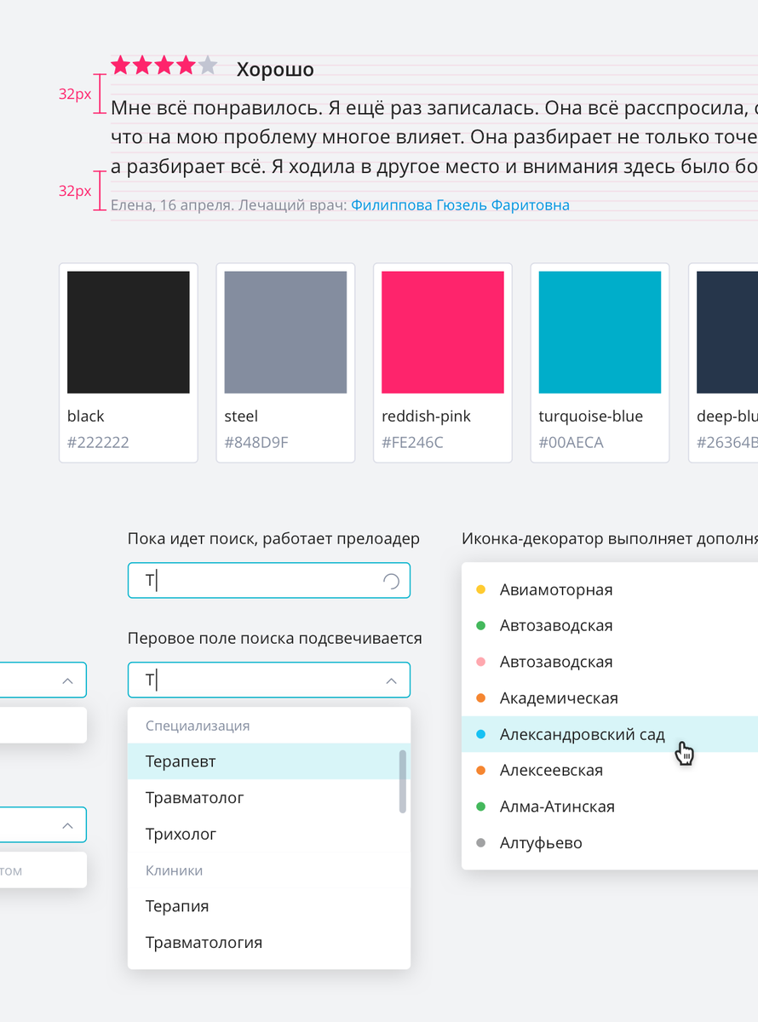Image resolution: width=758 pixels, height=1022 pixels.
Task: Select the highlighted Александровский сад station
Action: 610,734
